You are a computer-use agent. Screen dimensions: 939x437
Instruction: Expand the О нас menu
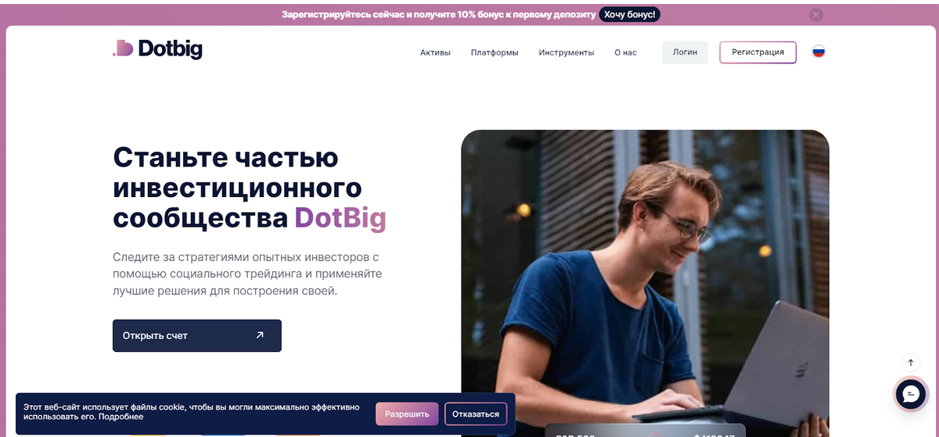point(625,52)
